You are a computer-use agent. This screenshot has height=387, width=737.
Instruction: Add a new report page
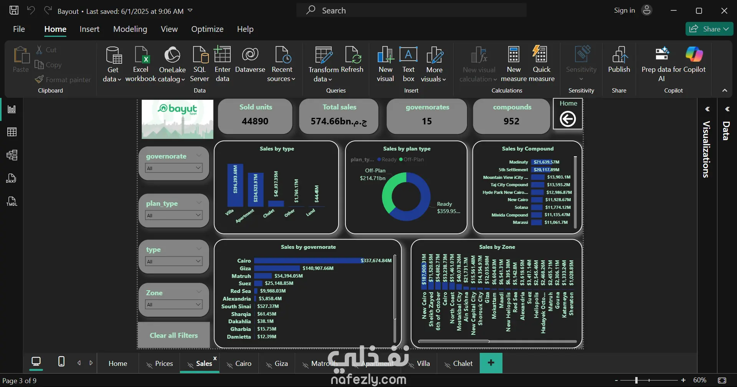coord(491,363)
